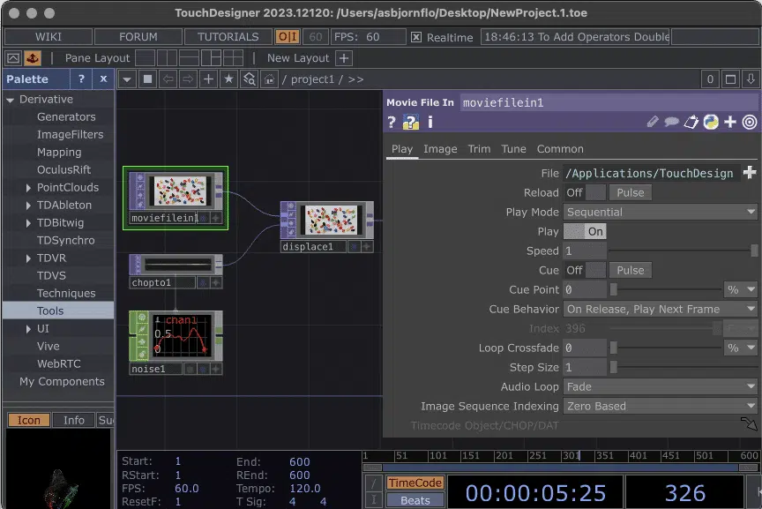Click the pane type square icon
762x509 pixels.
(148, 79)
